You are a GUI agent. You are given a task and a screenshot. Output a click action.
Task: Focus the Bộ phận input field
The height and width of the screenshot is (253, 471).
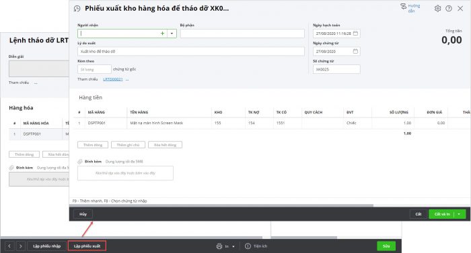pos(242,34)
